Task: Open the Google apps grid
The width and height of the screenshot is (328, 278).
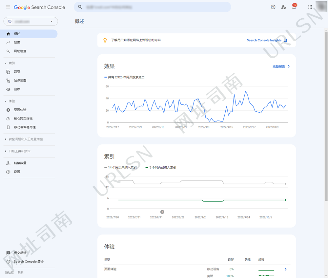Action: coord(310,7)
